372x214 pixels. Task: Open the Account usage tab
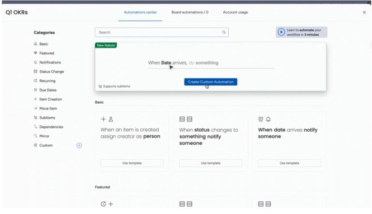click(x=235, y=12)
